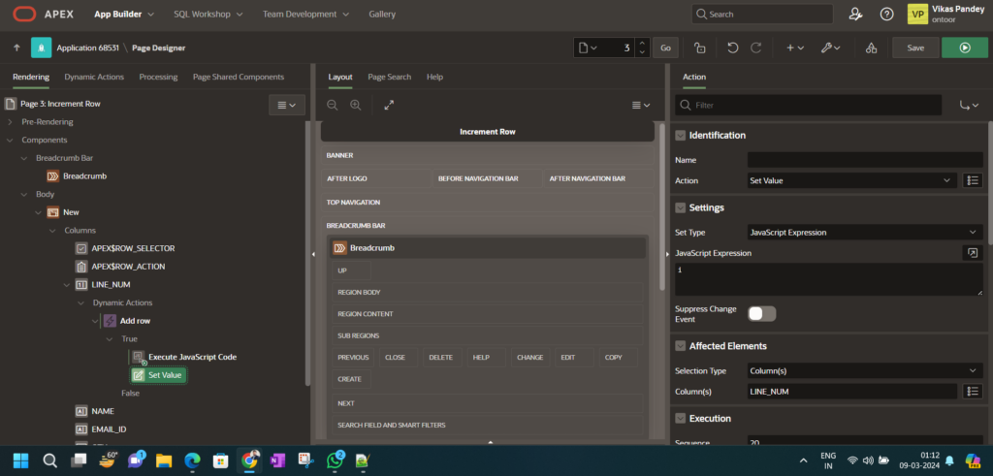This screenshot has width=993, height=476.
Task: Click the Go button beside page number
Action: click(665, 48)
